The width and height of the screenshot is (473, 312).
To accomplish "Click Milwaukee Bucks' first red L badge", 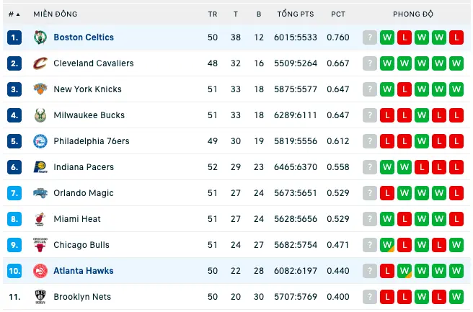I will click(387, 115).
